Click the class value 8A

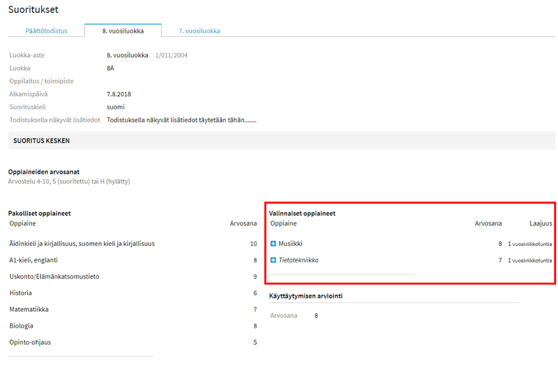[x=111, y=68]
